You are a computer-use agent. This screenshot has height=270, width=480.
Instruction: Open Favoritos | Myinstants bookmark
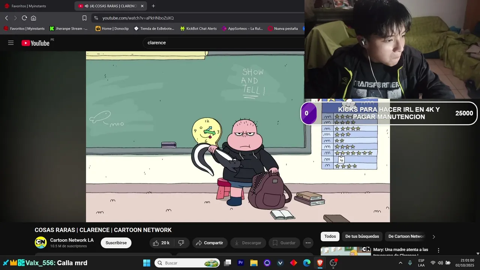click(24, 28)
